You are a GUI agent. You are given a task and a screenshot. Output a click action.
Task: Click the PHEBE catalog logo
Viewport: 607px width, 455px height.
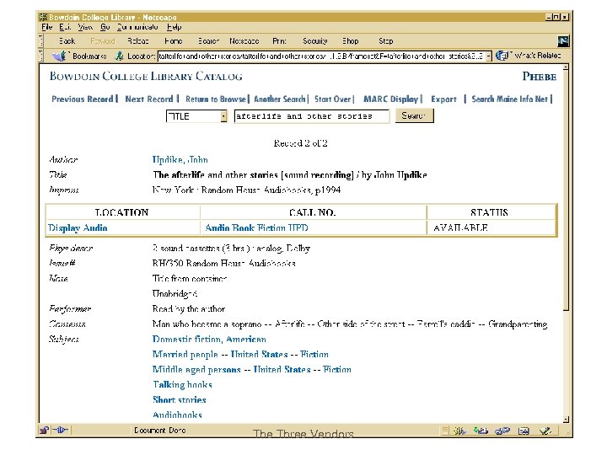click(x=540, y=76)
